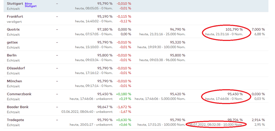Click the Tradegate exchange name
Viewport: 275px width, 131px height.
pyautogui.click(x=16, y=120)
